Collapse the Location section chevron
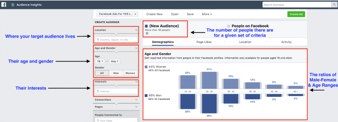 coord(136,30)
